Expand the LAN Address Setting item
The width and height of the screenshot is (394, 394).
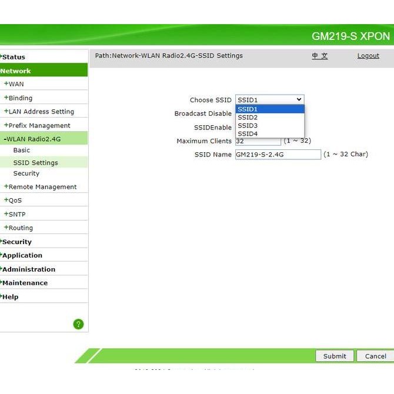tap(41, 112)
